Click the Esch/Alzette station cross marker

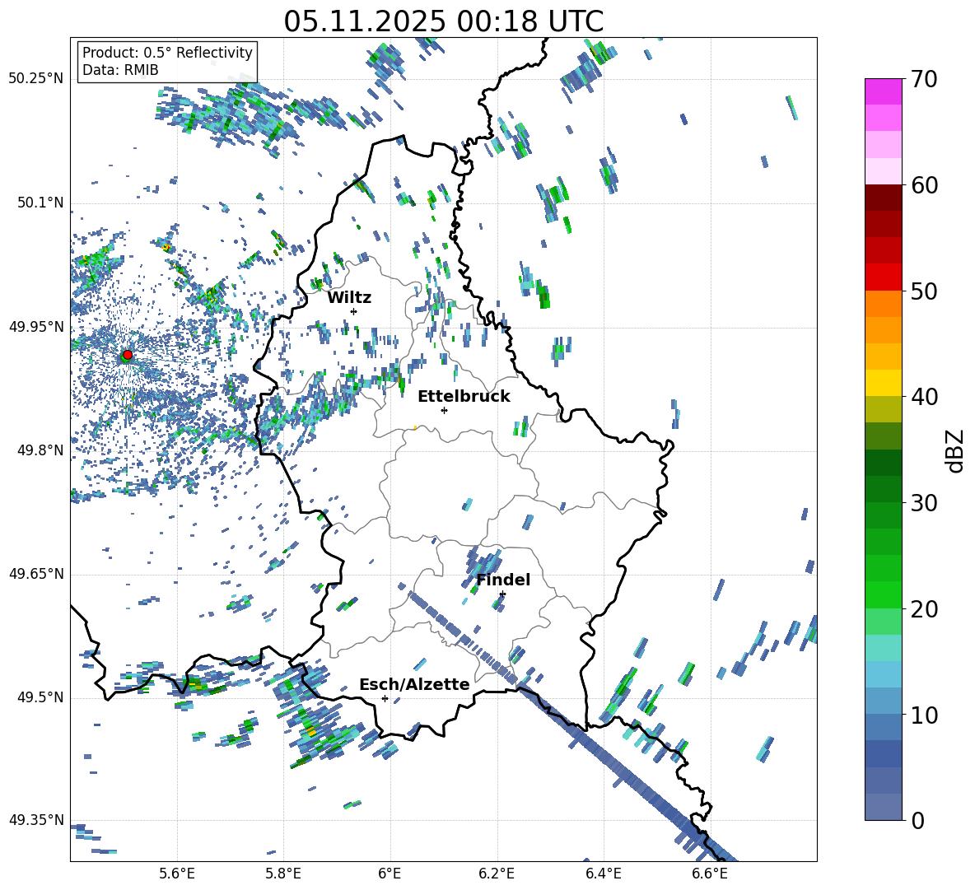coord(385,698)
